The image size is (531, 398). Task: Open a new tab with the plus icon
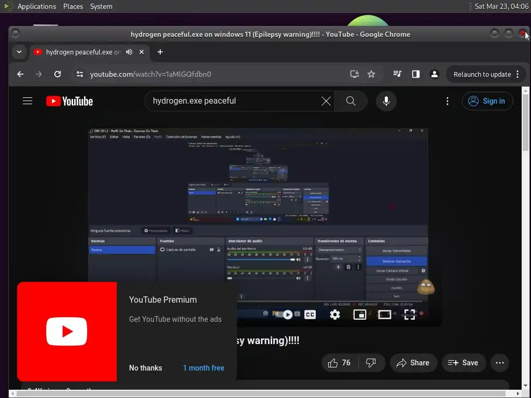pos(160,52)
